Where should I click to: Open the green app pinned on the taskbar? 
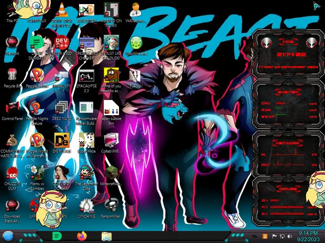(57, 236)
